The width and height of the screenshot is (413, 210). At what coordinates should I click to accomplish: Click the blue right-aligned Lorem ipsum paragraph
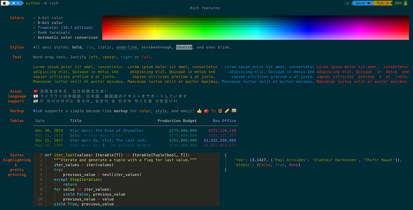[268, 74]
